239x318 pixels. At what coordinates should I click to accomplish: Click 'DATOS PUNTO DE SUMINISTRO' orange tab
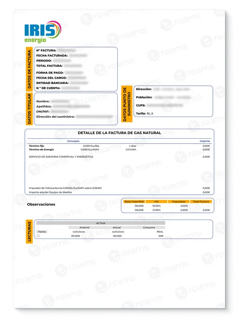click(x=127, y=104)
